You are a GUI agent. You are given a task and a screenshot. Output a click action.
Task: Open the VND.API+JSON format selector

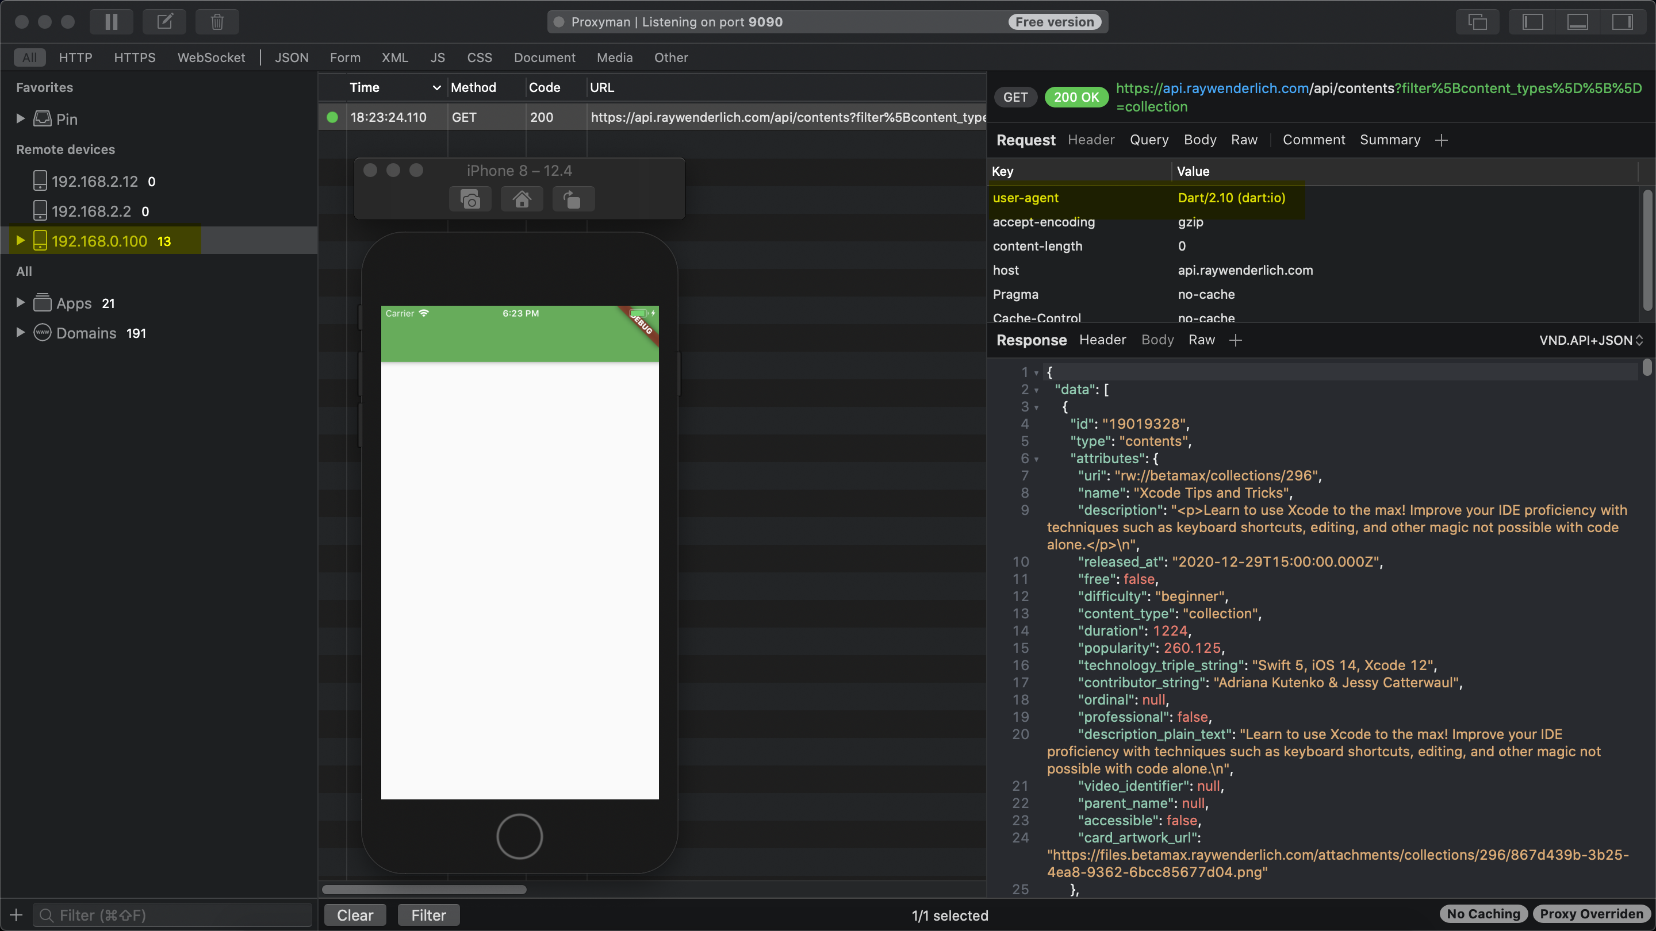click(x=1590, y=340)
